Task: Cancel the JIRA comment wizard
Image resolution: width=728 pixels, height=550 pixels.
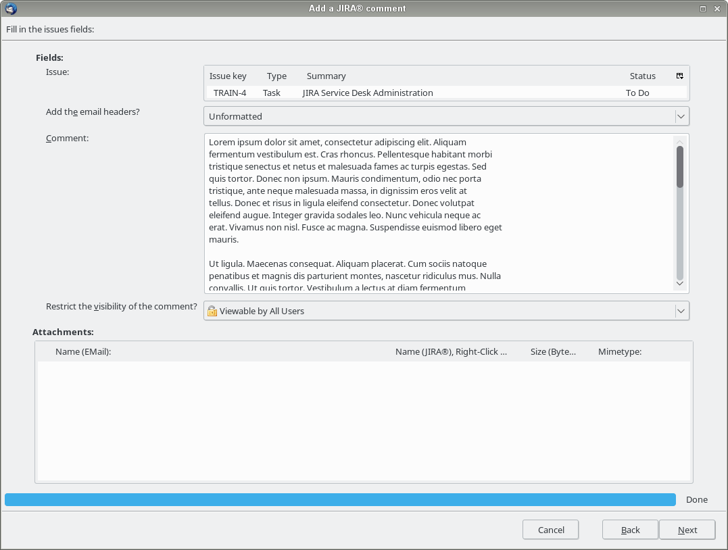Action: pyautogui.click(x=551, y=530)
